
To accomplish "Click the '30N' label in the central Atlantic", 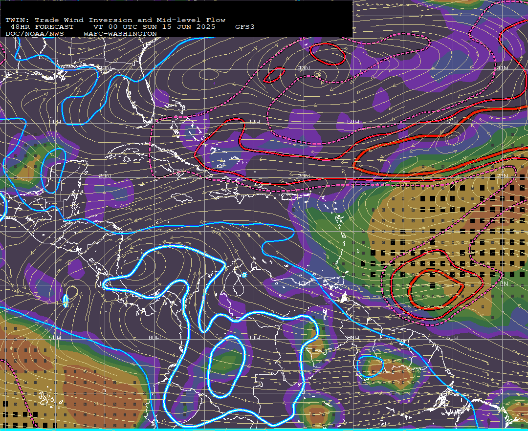I will coord(304,68).
